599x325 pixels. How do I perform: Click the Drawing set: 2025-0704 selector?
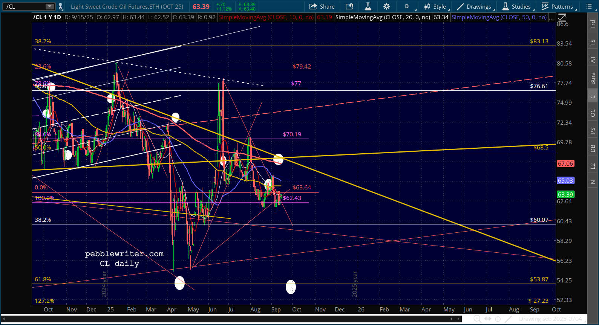click(x=550, y=319)
